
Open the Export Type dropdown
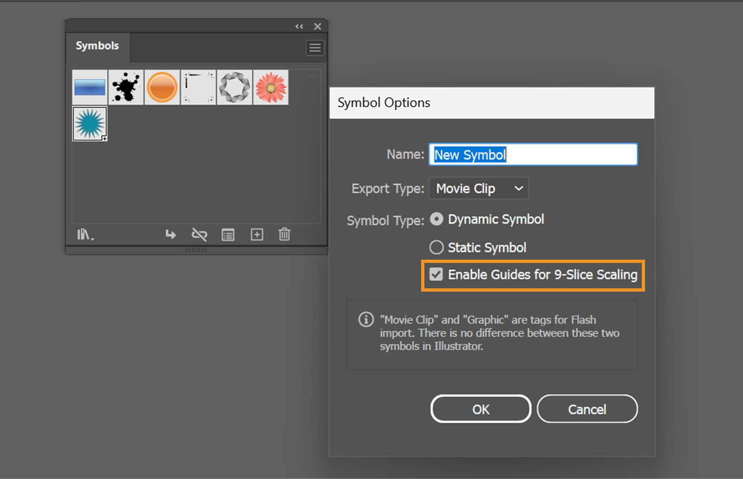pyautogui.click(x=478, y=188)
